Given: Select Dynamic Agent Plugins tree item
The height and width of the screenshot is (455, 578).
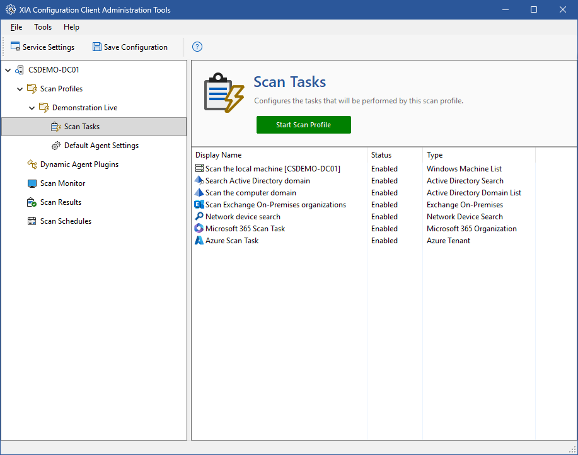Looking at the screenshot, I should coord(79,164).
